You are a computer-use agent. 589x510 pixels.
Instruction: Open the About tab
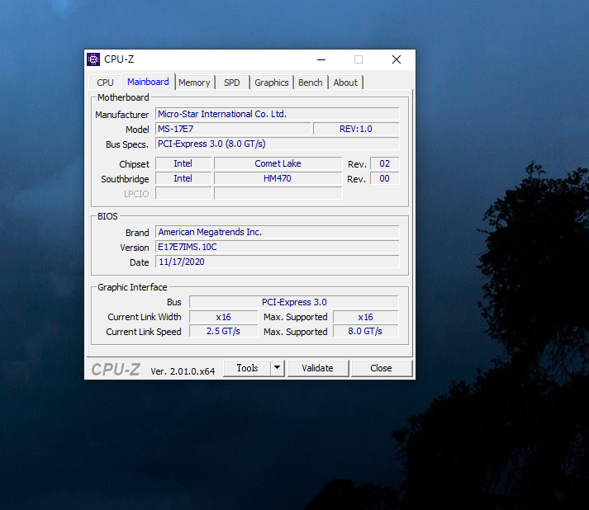(345, 83)
